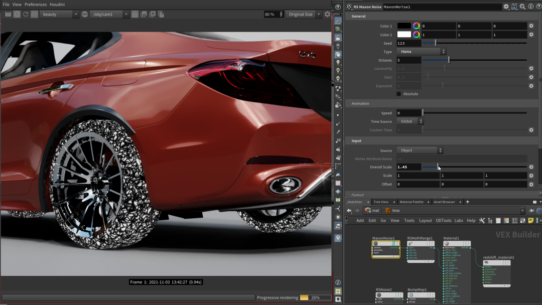Click the help question mark on the parameter panel
The image size is (542, 305).
click(x=538, y=7)
